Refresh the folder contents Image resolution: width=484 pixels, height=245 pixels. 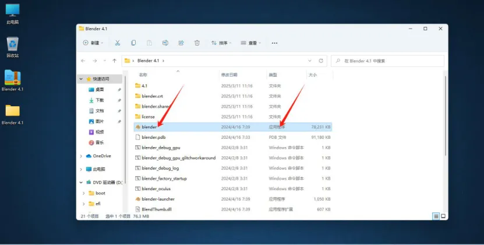[321, 61]
